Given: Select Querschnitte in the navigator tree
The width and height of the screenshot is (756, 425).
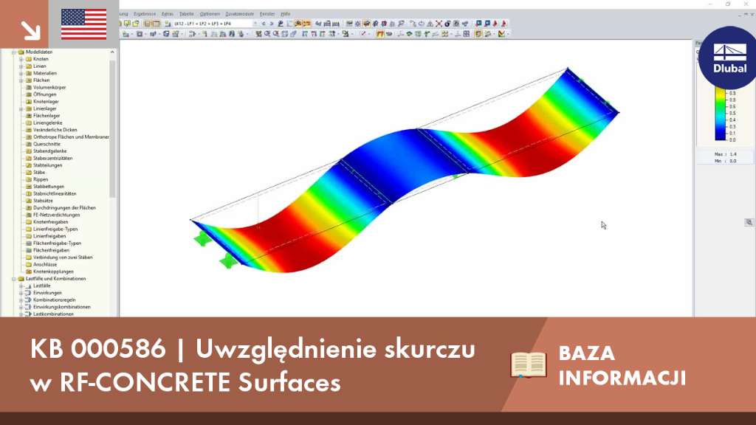Looking at the screenshot, I should 47,144.
